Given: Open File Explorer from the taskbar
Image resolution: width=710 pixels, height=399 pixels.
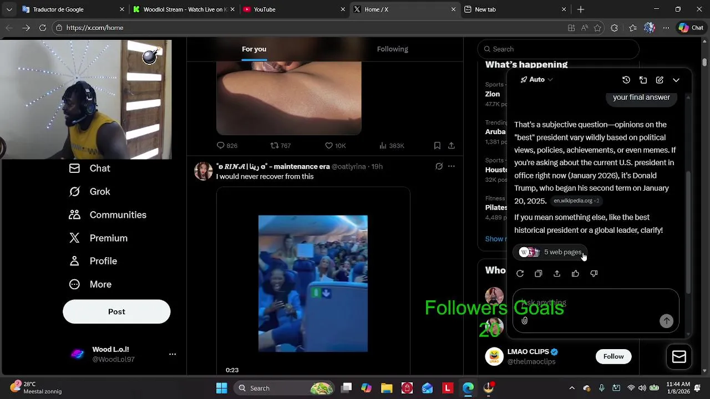Looking at the screenshot, I should coord(387,388).
